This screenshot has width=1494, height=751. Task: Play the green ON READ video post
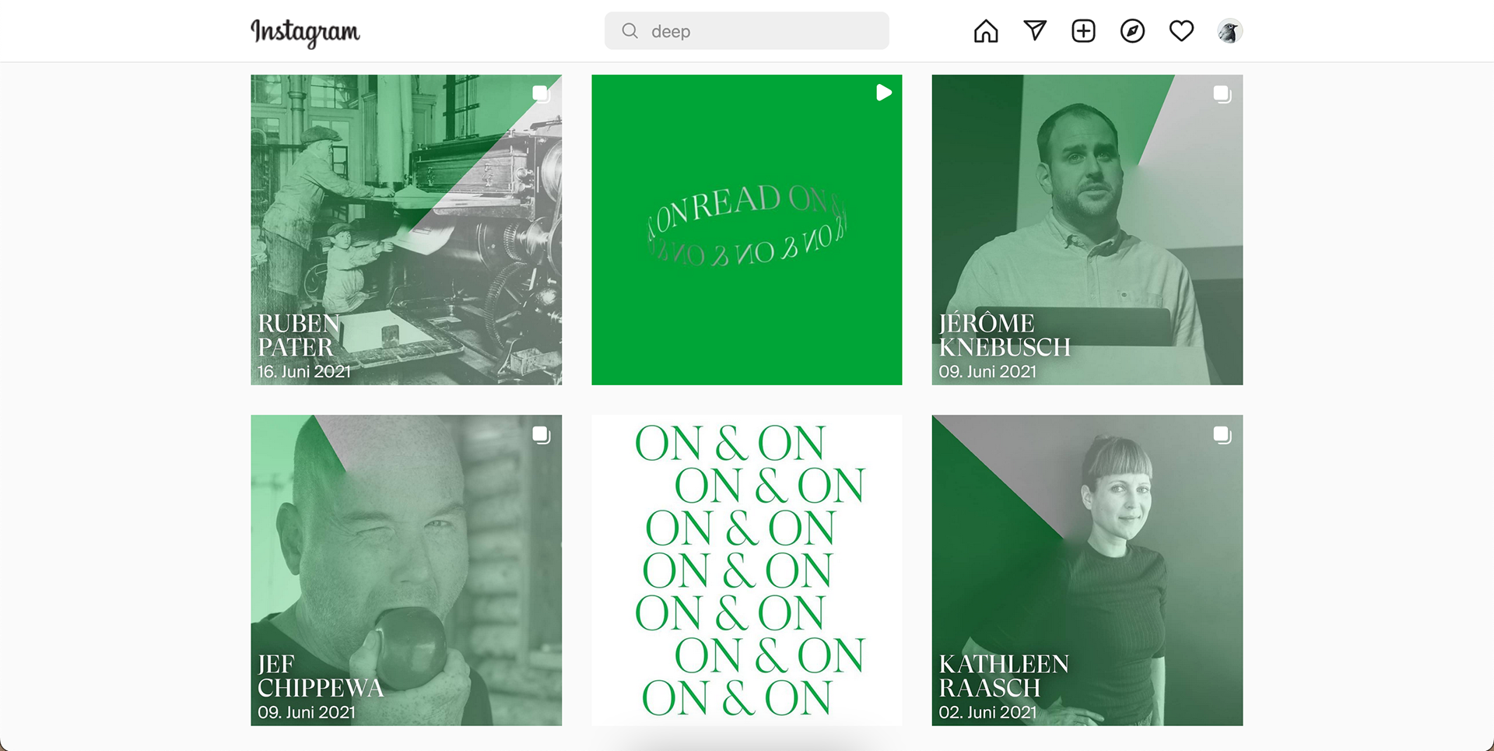coord(746,230)
